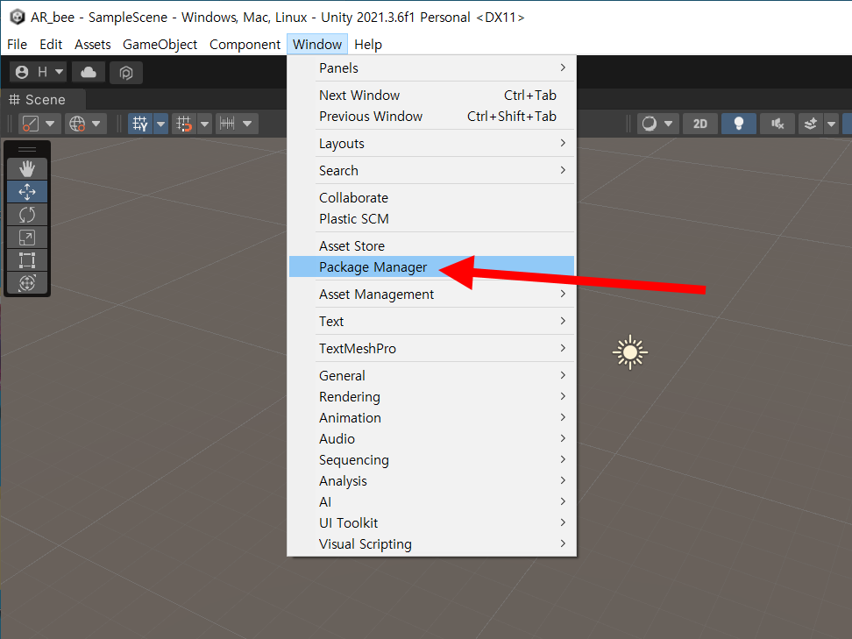Image resolution: width=852 pixels, height=639 pixels.
Task: Open Collaborate from the menu
Action: [431, 198]
